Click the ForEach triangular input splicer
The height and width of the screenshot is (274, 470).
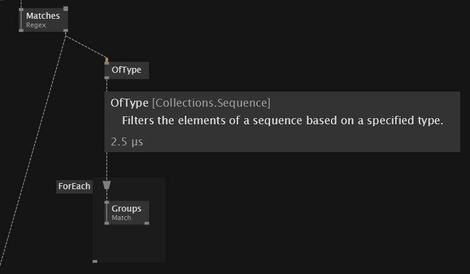(x=107, y=185)
